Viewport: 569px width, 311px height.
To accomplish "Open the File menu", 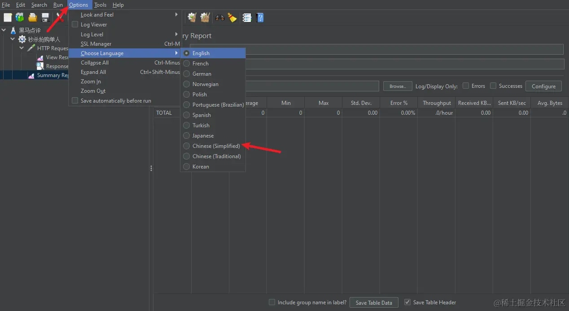I will click(x=6, y=4).
